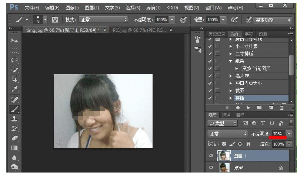Open the 滤镜(T) menu
Screen dimensions: 297x174
pos(153,8)
